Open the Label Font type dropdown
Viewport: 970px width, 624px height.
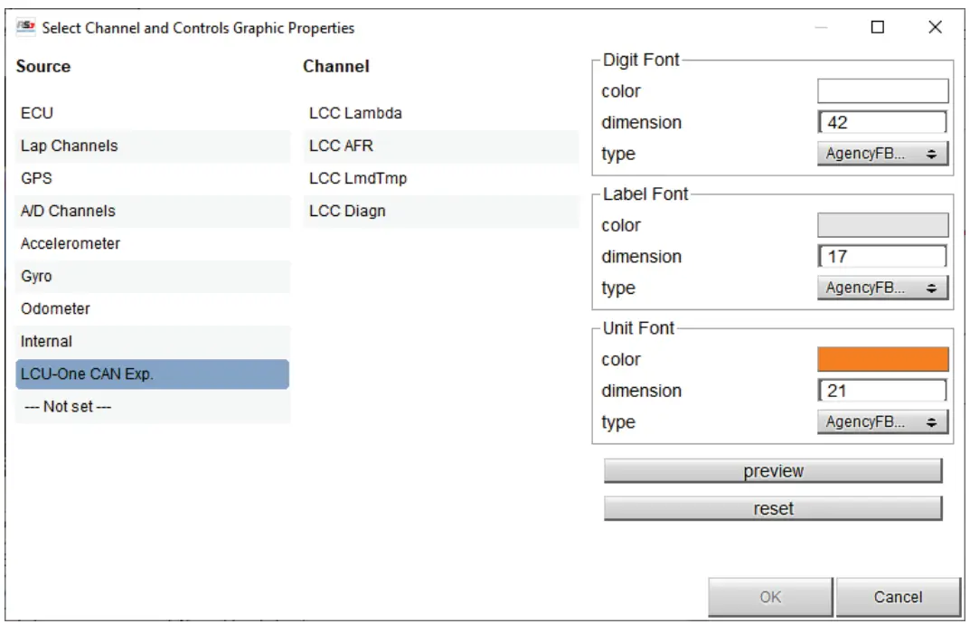(881, 288)
